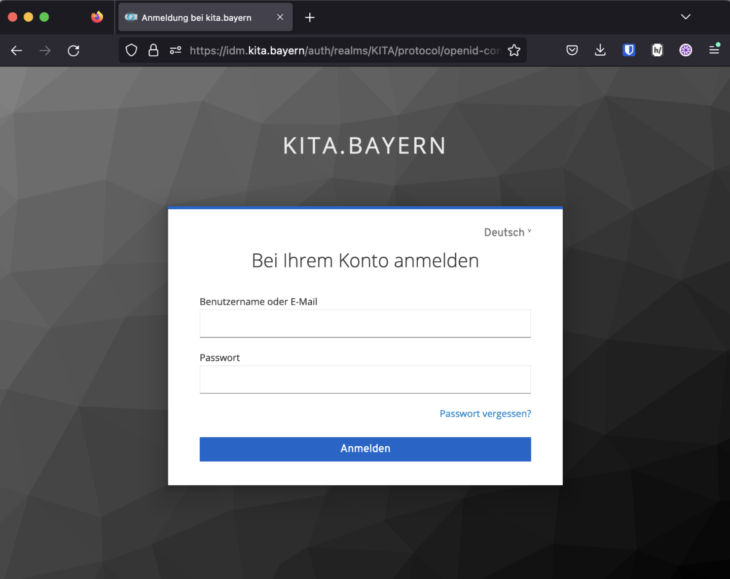Save page to Pocket
Viewport: 730px width, 579px height.
click(x=572, y=50)
